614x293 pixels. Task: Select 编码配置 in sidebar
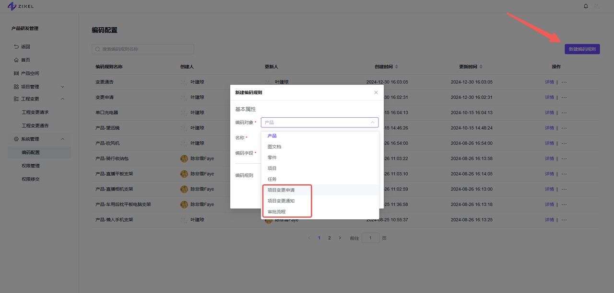(40, 152)
